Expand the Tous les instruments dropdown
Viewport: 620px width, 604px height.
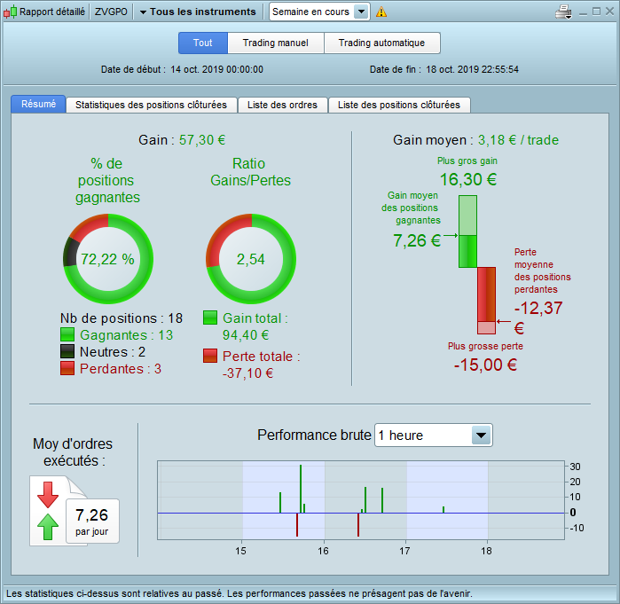pyautogui.click(x=197, y=12)
